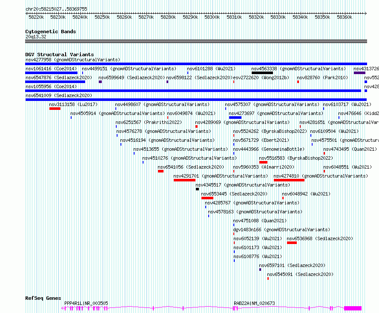Click nsv6101173 (Wu2021) label
Viewport: 379px width, 313px height.
pos(257,247)
